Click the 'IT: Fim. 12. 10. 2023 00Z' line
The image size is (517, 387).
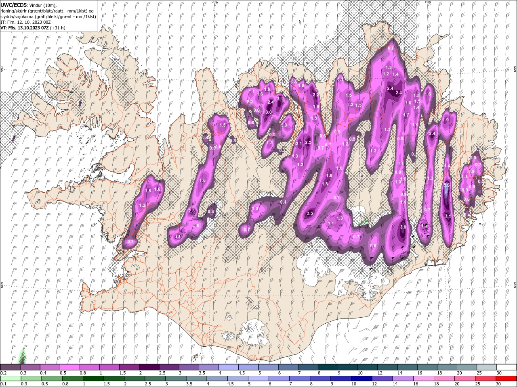[25, 22]
